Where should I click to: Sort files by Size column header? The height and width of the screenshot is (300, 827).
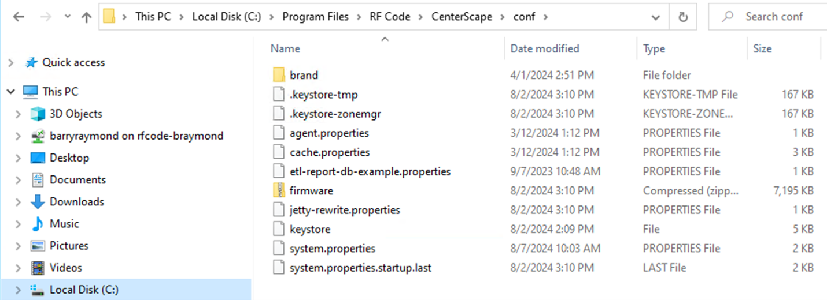point(762,49)
